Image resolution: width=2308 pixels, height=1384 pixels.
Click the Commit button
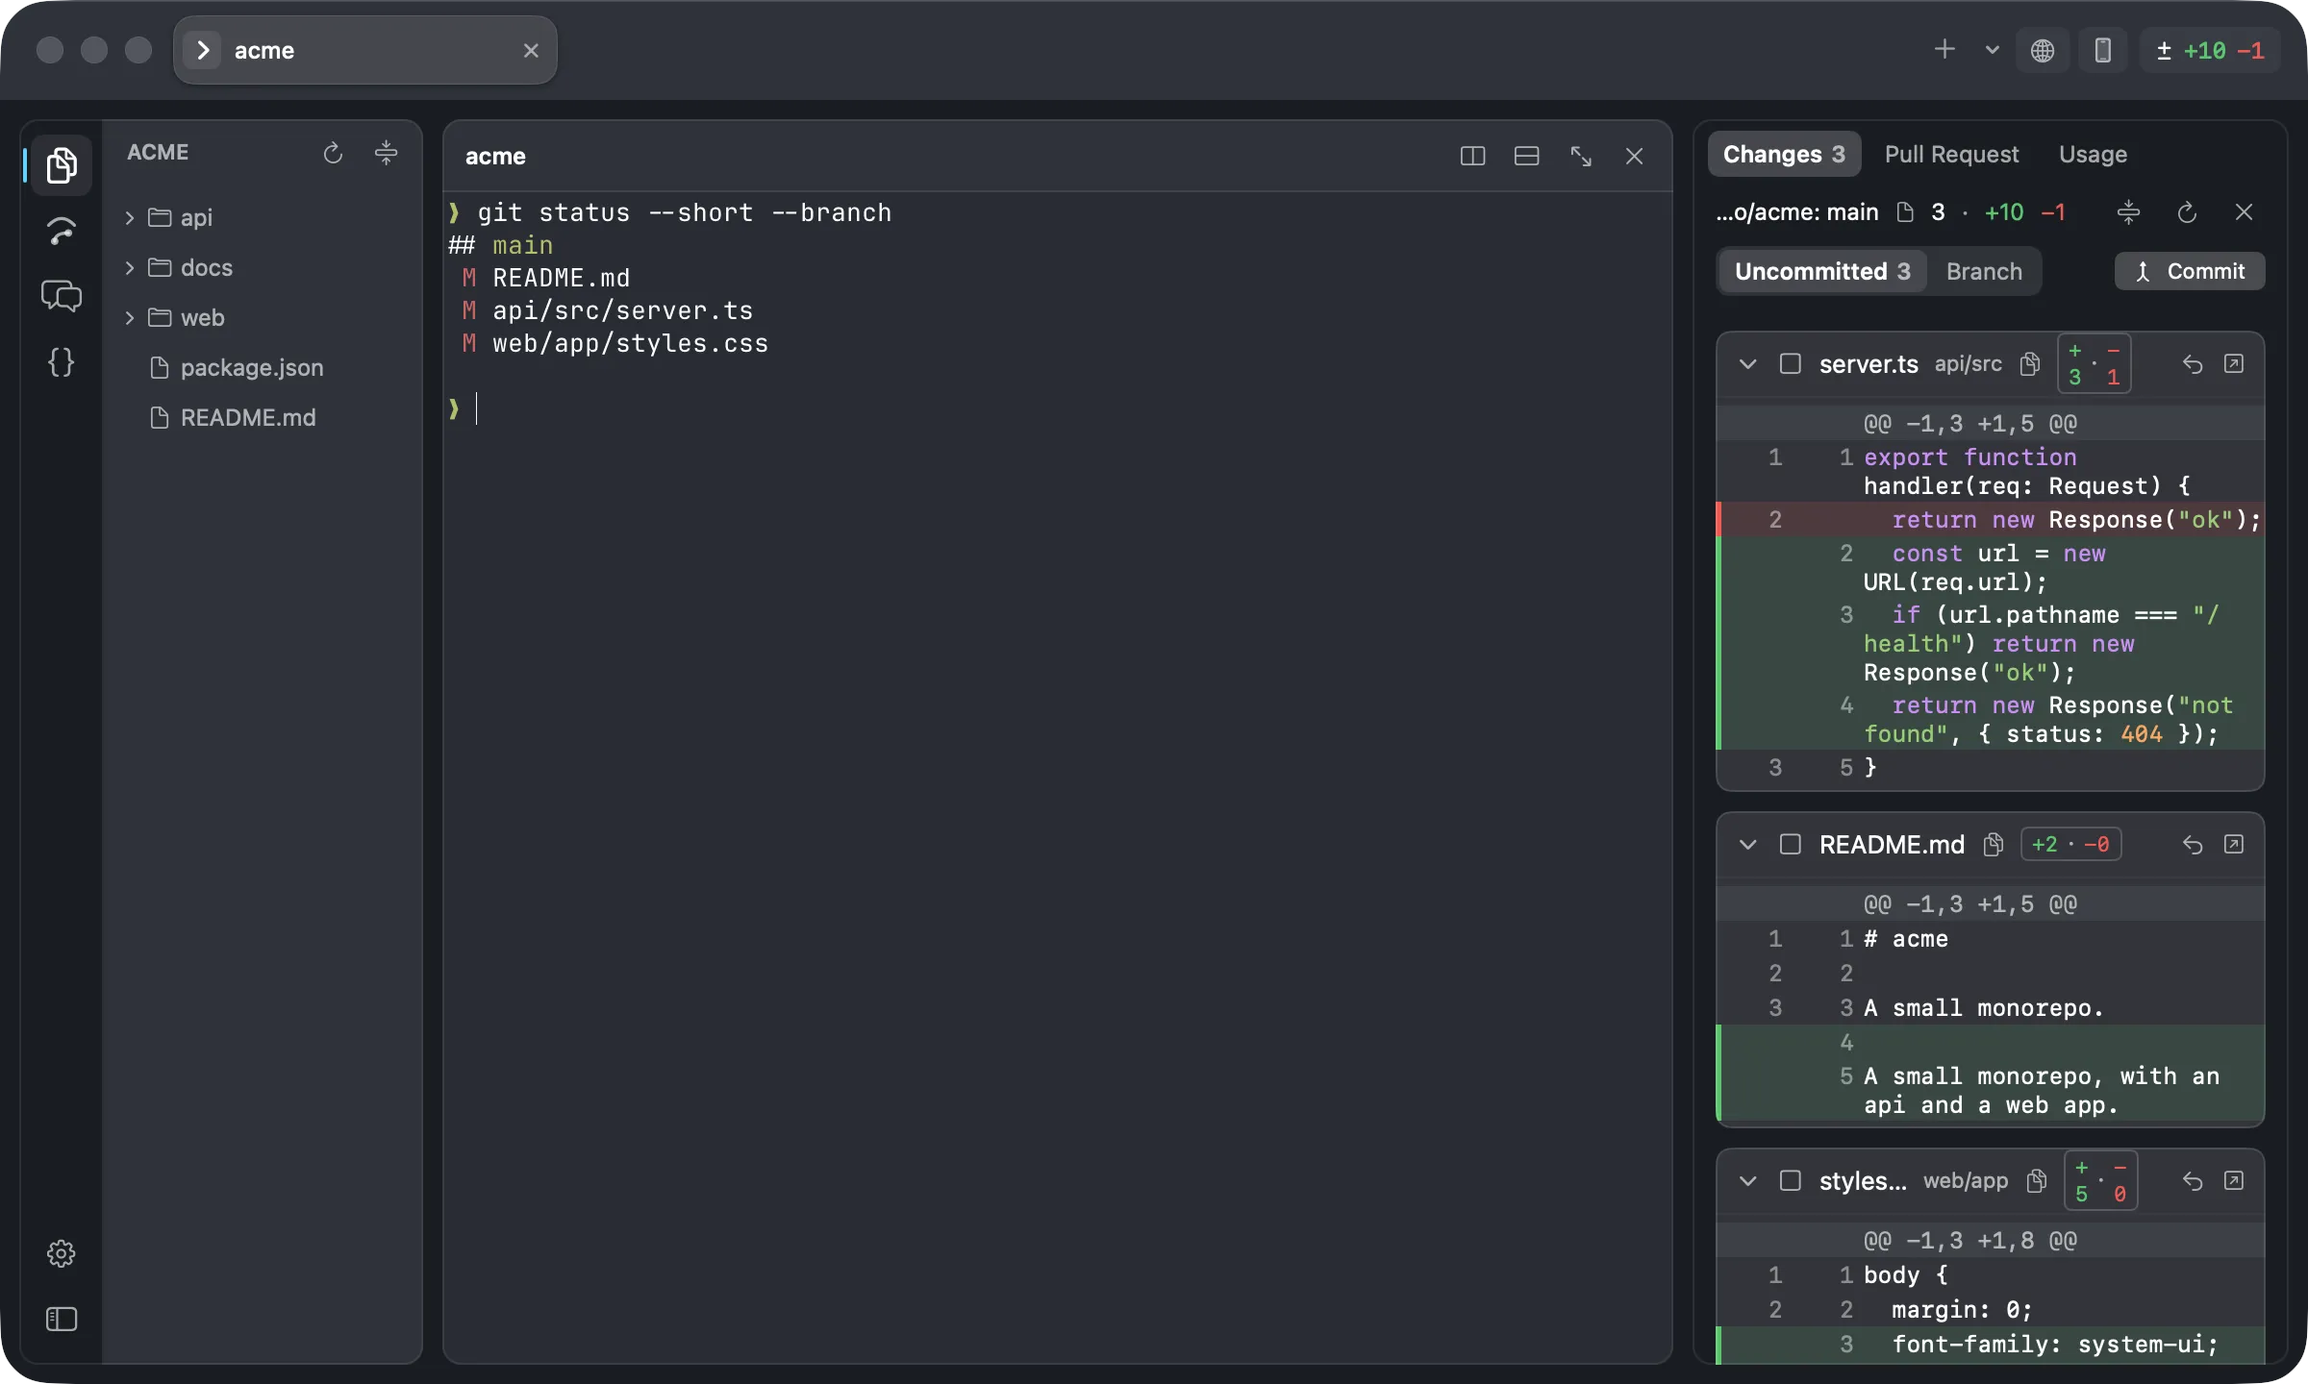2190,272
